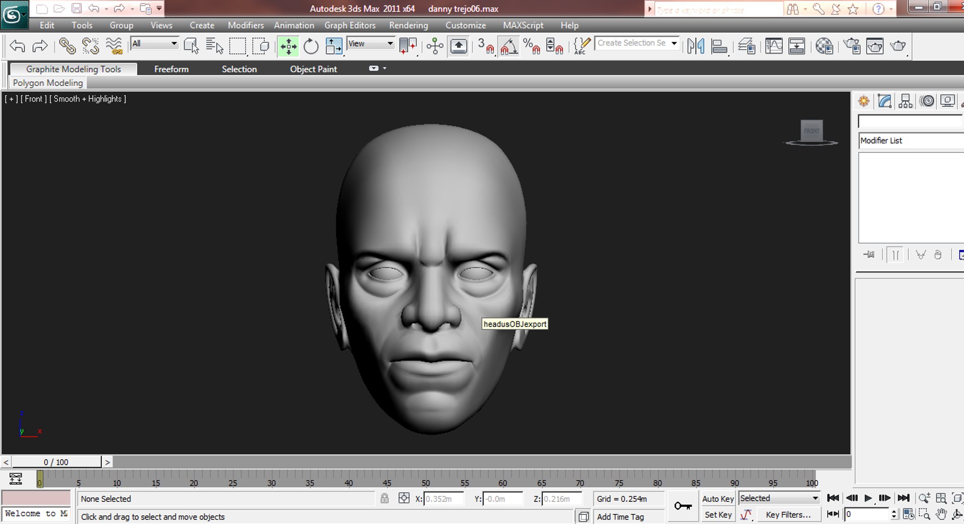The image size is (964, 524).
Task: Click the Bind to Space Warp tool
Action: click(114, 46)
